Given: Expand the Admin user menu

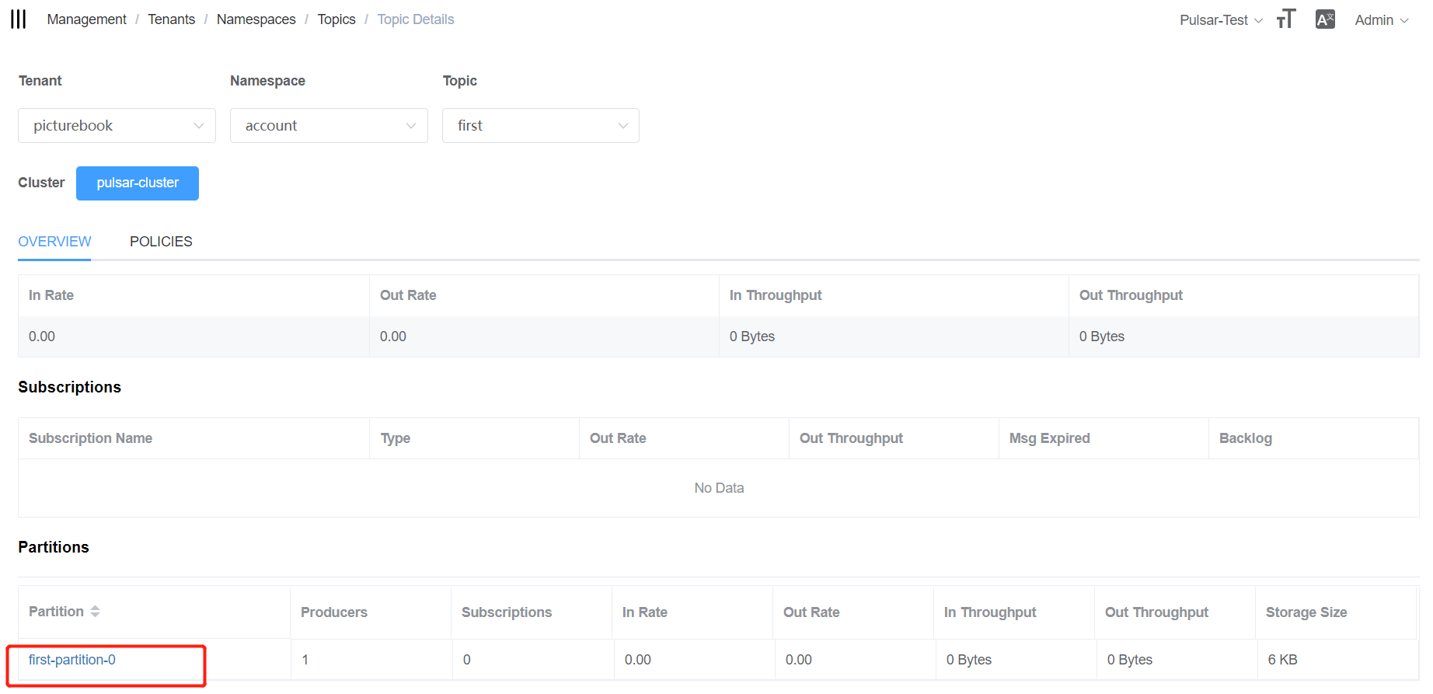Looking at the screenshot, I should click(x=1382, y=20).
